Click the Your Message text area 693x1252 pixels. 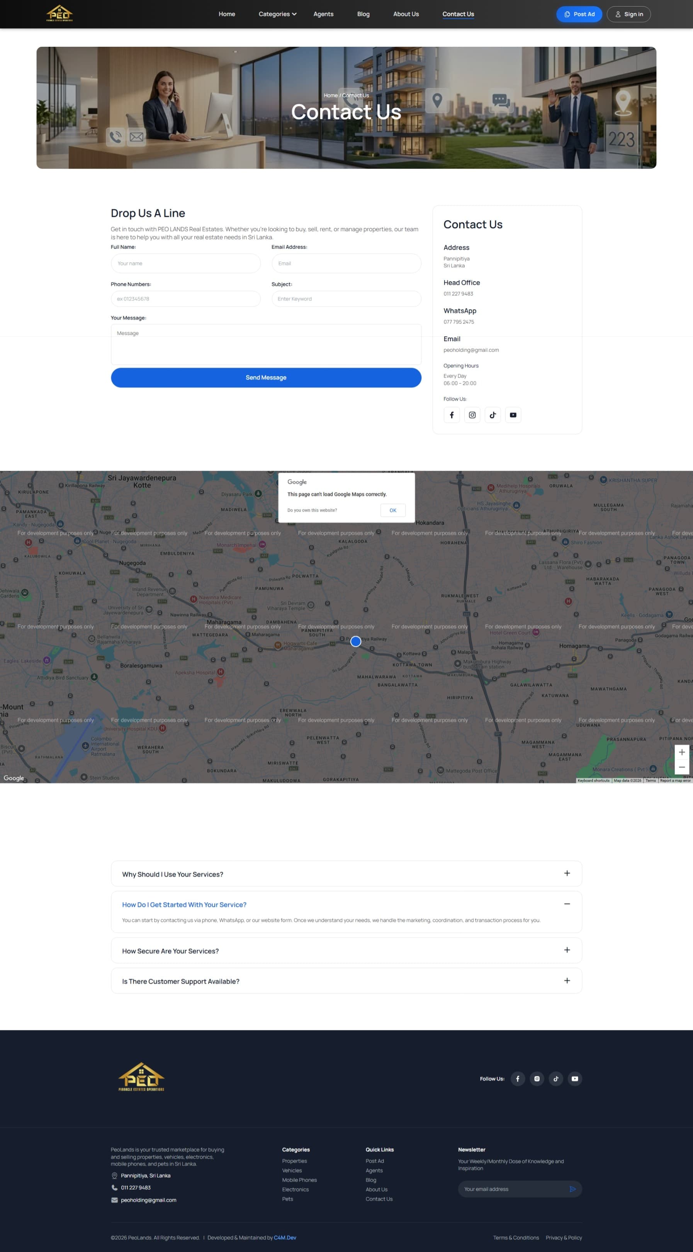(x=266, y=344)
